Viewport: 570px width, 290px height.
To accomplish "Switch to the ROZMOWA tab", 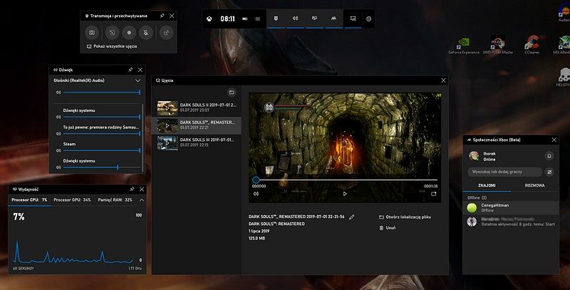I will click(x=535, y=185).
